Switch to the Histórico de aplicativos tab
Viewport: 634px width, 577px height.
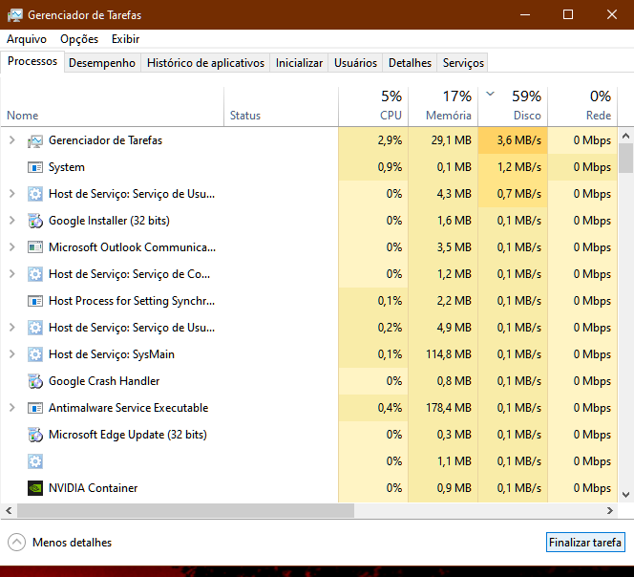(x=205, y=63)
